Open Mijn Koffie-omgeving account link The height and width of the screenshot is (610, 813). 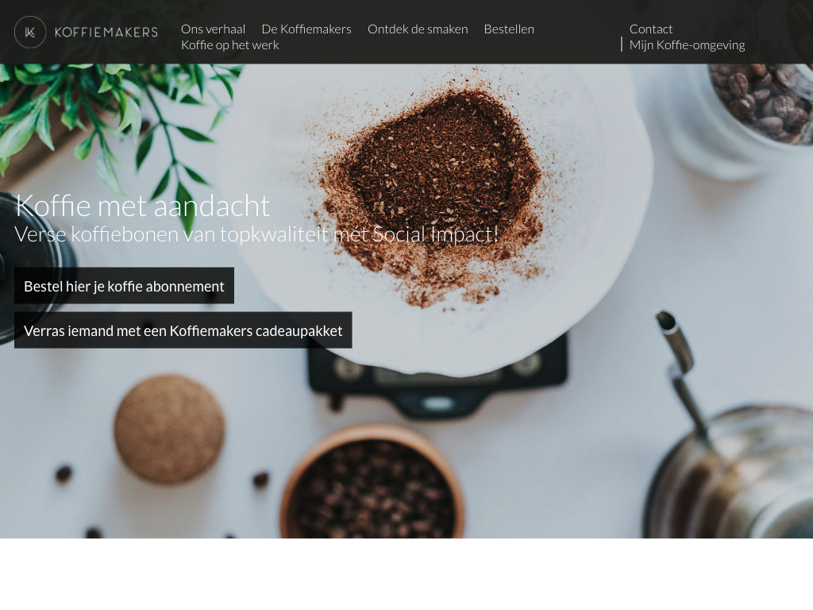coord(687,45)
